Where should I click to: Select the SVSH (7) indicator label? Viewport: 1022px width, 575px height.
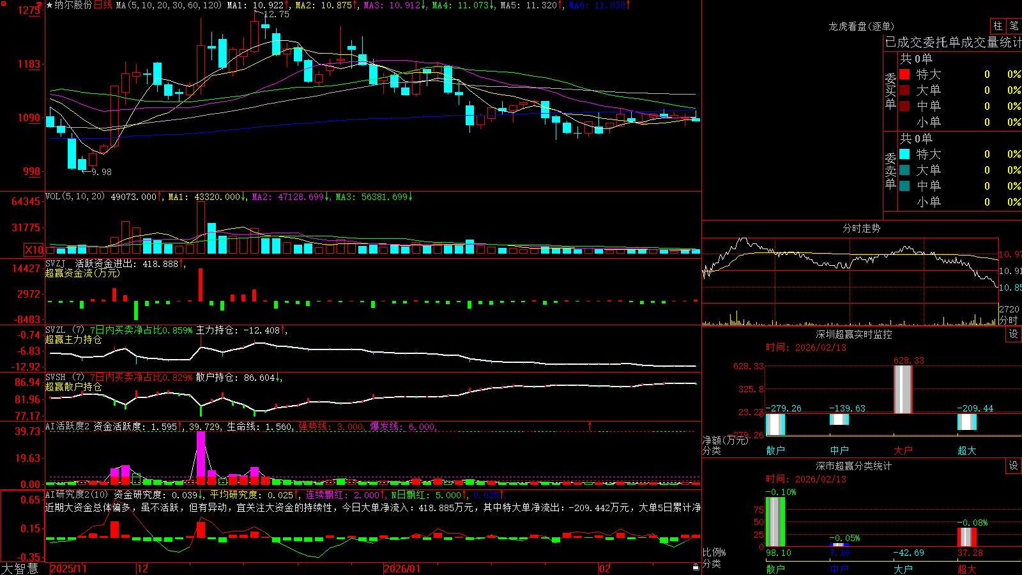(65, 377)
